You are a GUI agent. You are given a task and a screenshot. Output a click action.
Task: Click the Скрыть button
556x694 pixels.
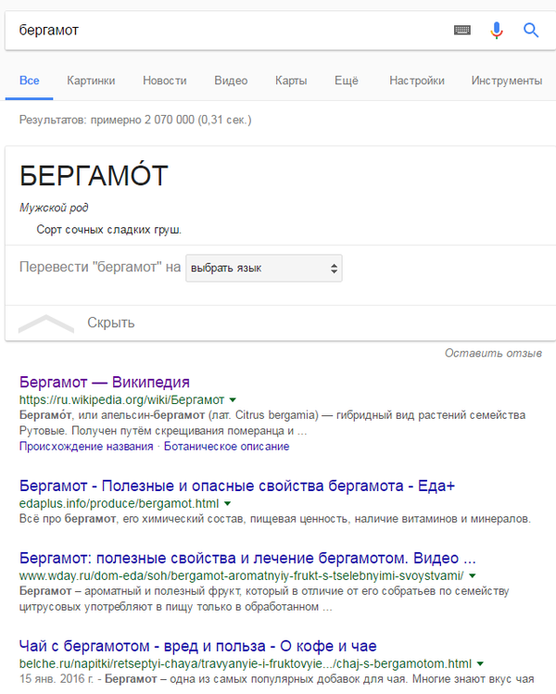111,323
